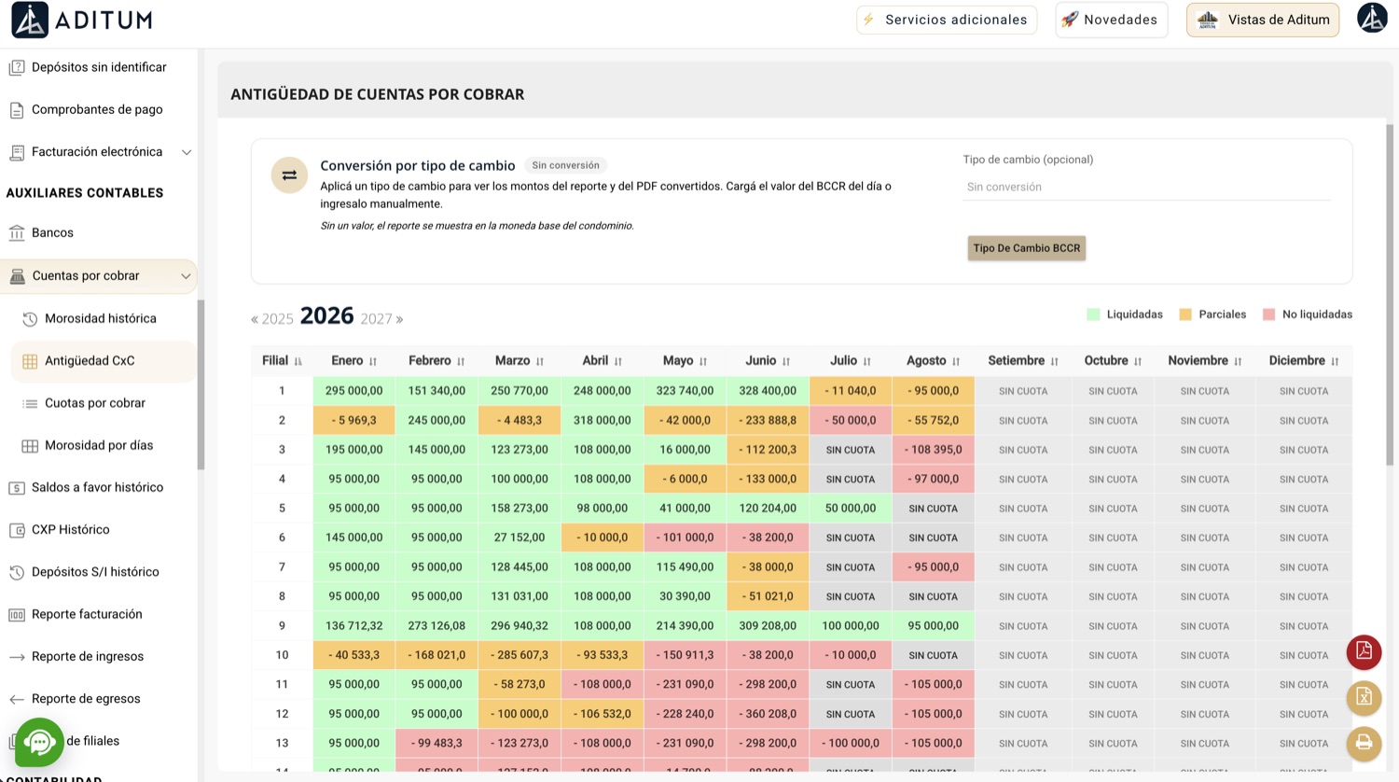Image resolution: width=1399 pixels, height=782 pixels.
Task: Sort the table by Enero column
Action: [x=353, y=361]
